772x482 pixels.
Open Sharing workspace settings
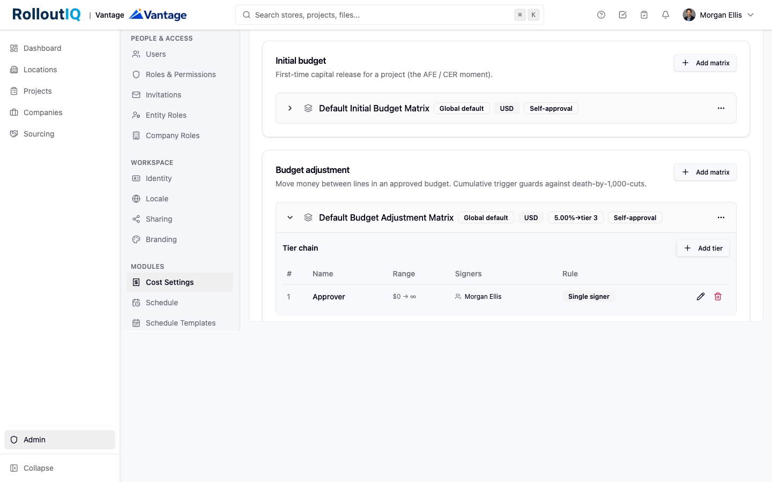(x=180, y=219)
